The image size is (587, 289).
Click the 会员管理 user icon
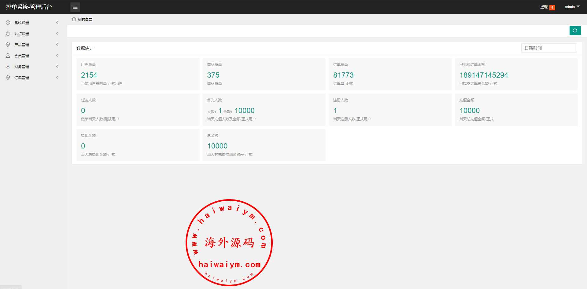point(8,56)
